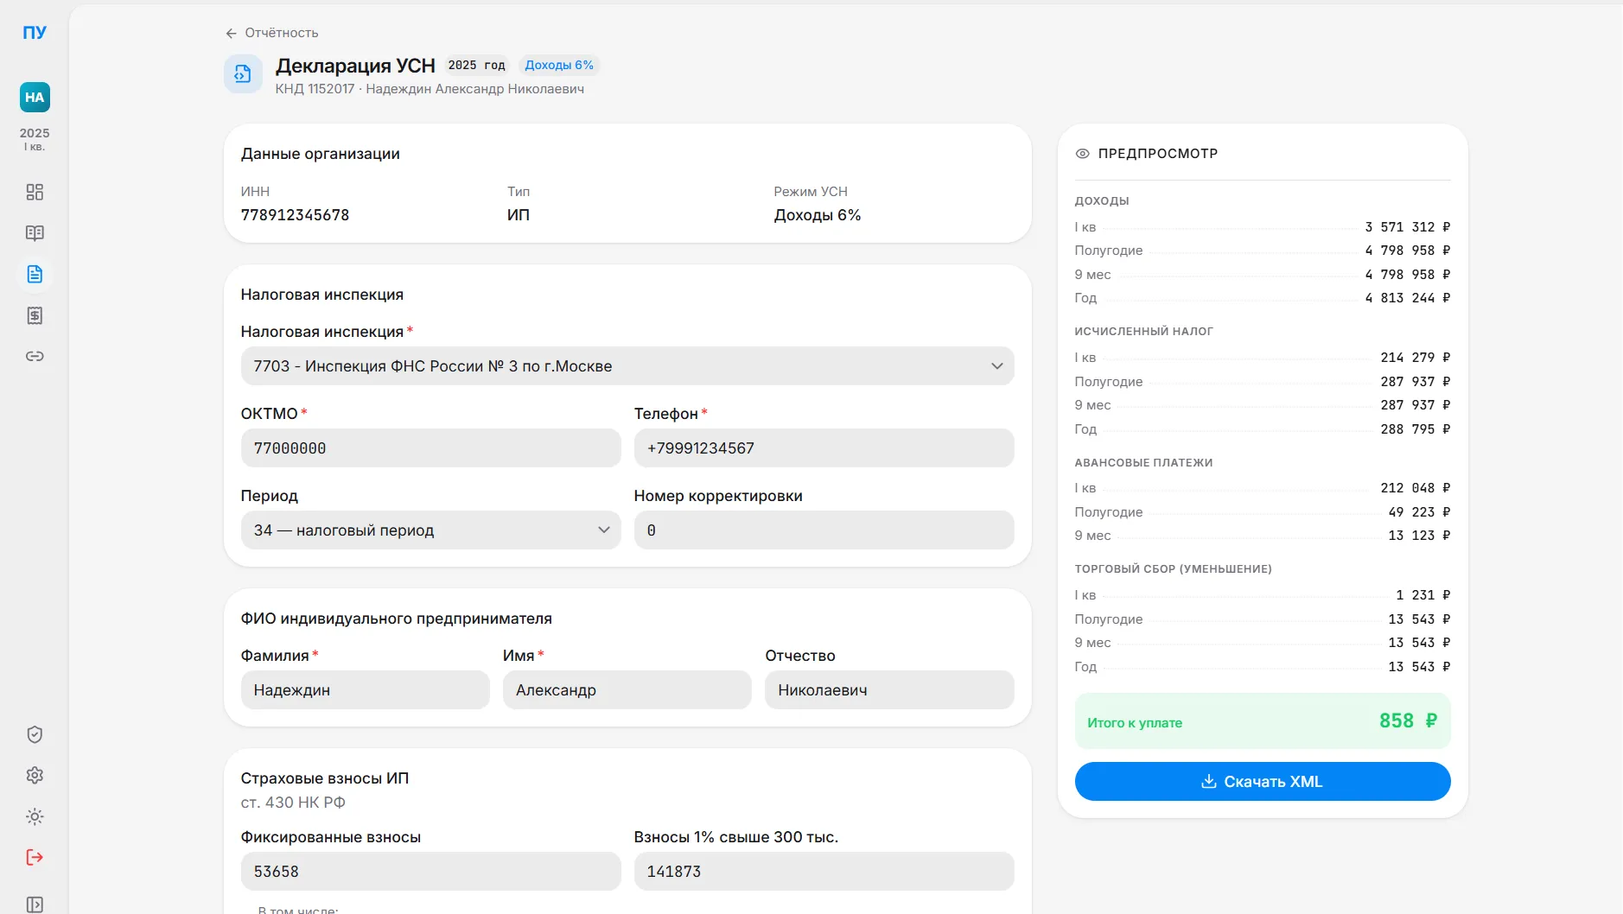Open the shield security icon in sidebar
This screenshot has height=914, width=1623.
tap(35, 734)
